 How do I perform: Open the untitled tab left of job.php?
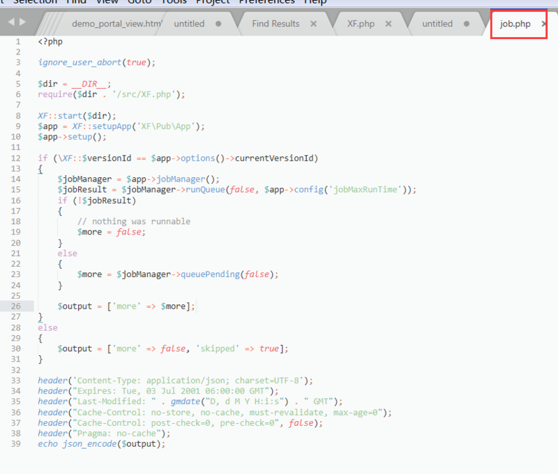coord(437,24)
